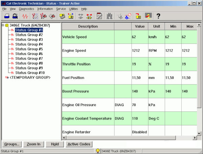This screenshot has width=203, height=154.
Task: Click DIAG in Engine Oil Pressure row
Action: tap(119, 105)
